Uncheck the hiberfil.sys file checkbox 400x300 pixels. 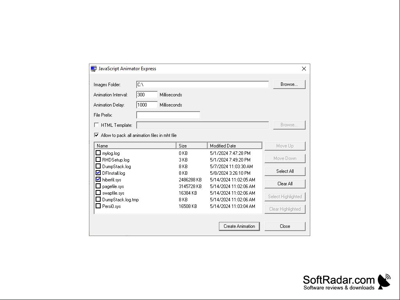[x=98, y=179]
